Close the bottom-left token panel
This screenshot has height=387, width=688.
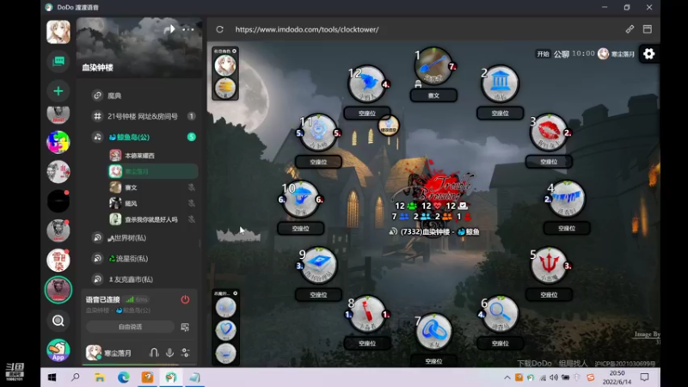click(x=235, y=293)
